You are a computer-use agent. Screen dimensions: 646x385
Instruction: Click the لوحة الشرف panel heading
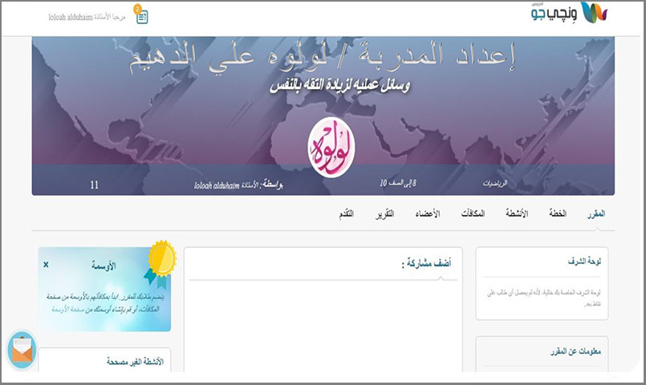coord(584,261)
